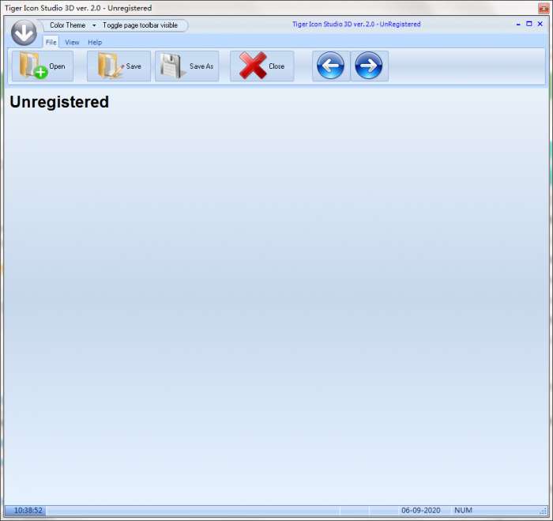Click the status bar resize grip
The height and width of the screenshot is (521, 553).
tap(544, 511)
